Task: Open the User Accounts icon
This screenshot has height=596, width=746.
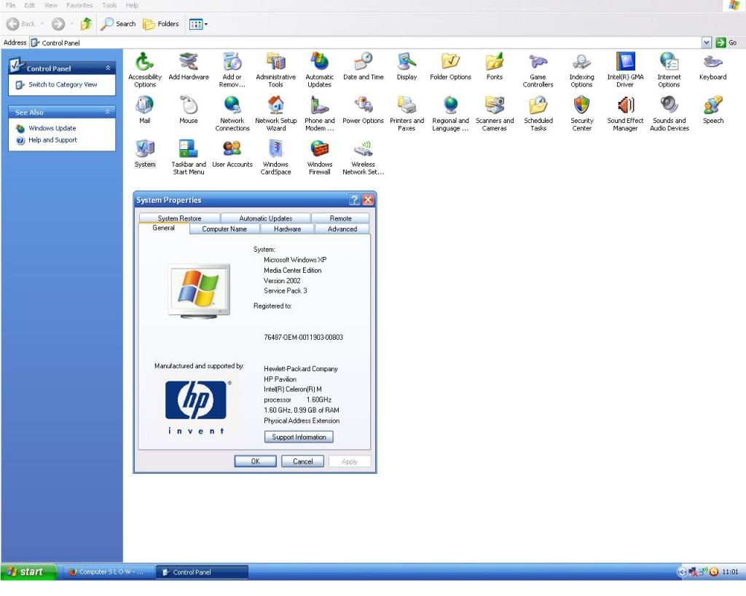Action: click(232, 150)
